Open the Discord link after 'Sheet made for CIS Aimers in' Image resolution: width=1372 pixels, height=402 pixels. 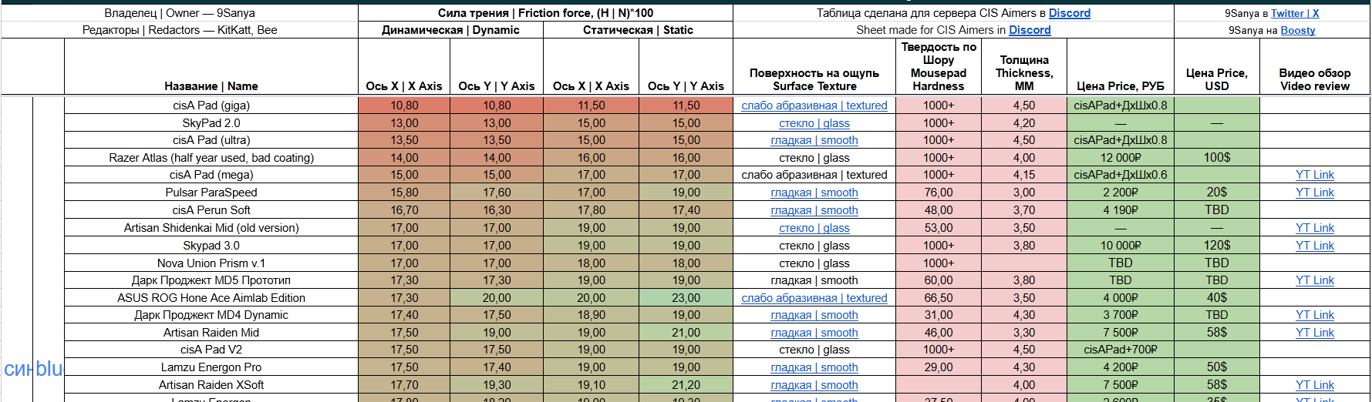click(x=1030, y=30)
